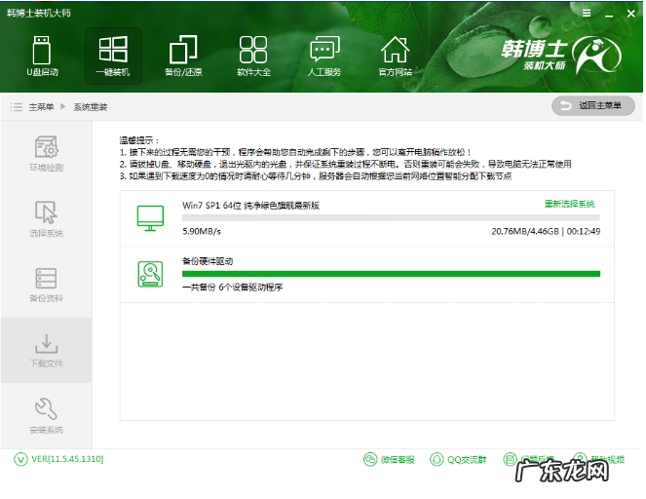Click the version check icon at bottom left

pos(20,459)
